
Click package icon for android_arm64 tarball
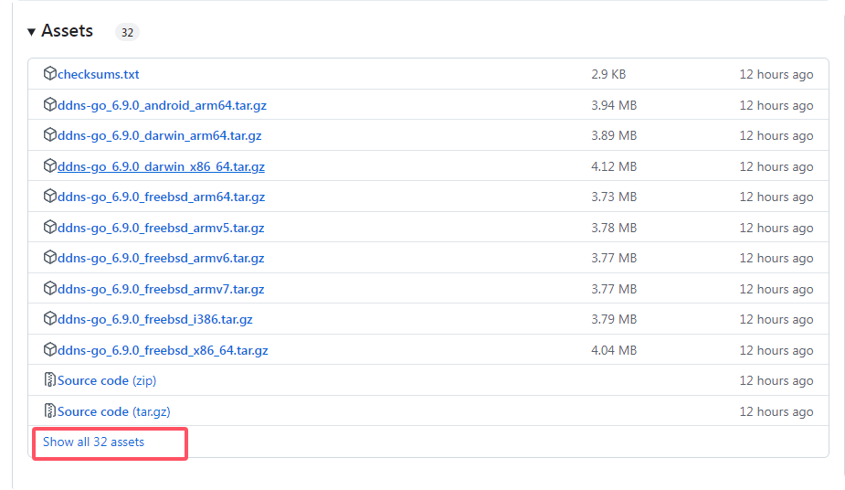point(49,104)
